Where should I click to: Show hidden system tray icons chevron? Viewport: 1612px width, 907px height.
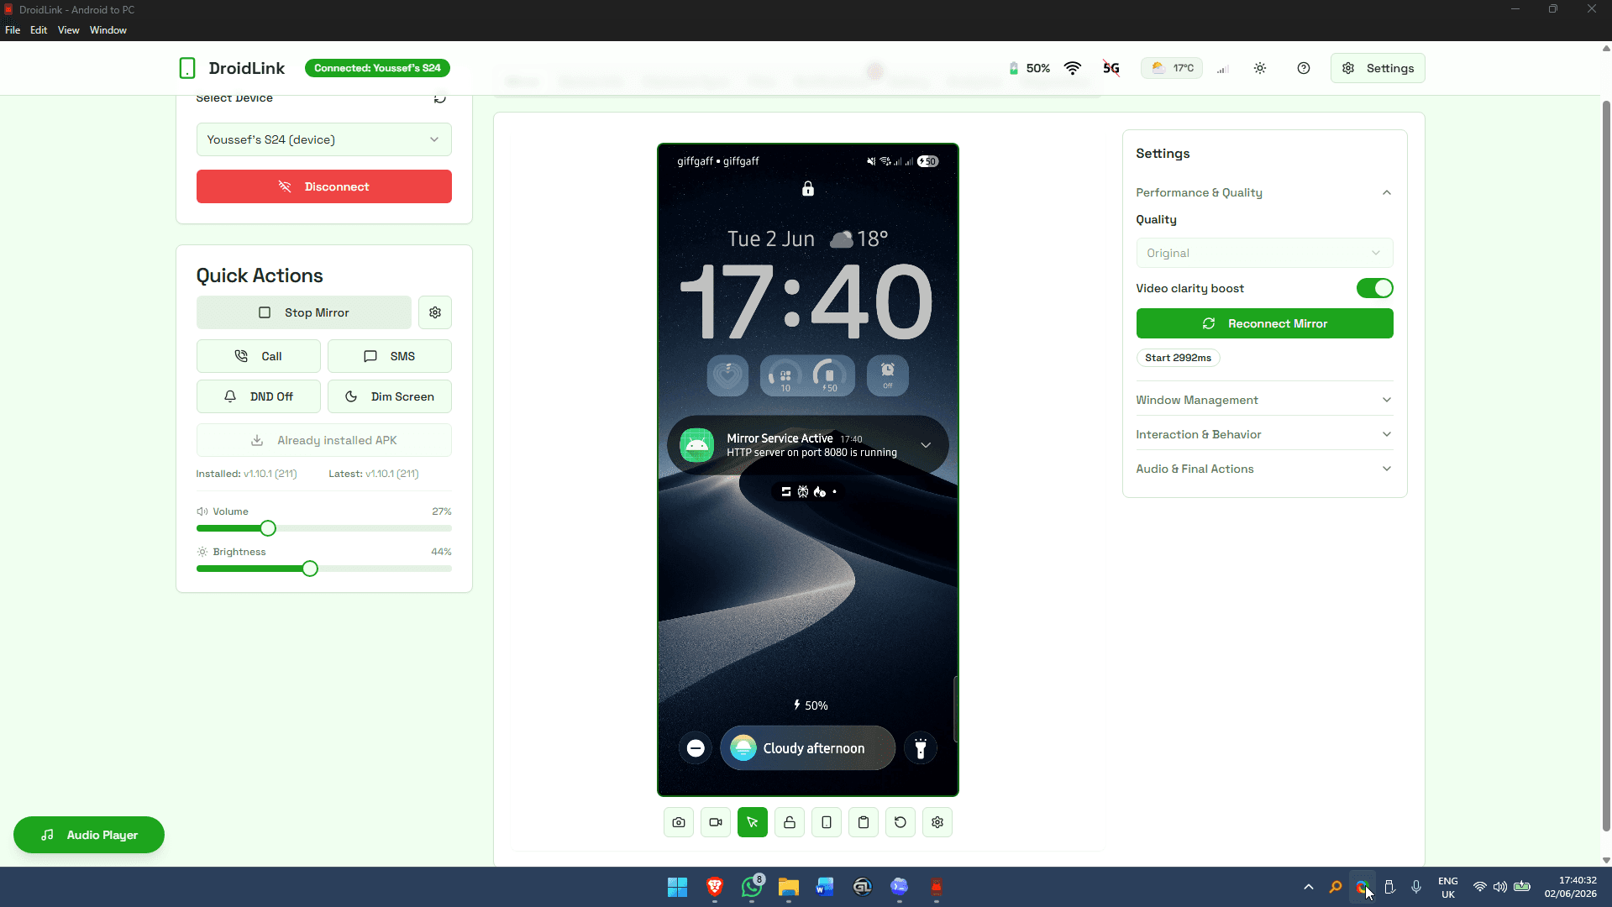click(x=1309, y=887)
